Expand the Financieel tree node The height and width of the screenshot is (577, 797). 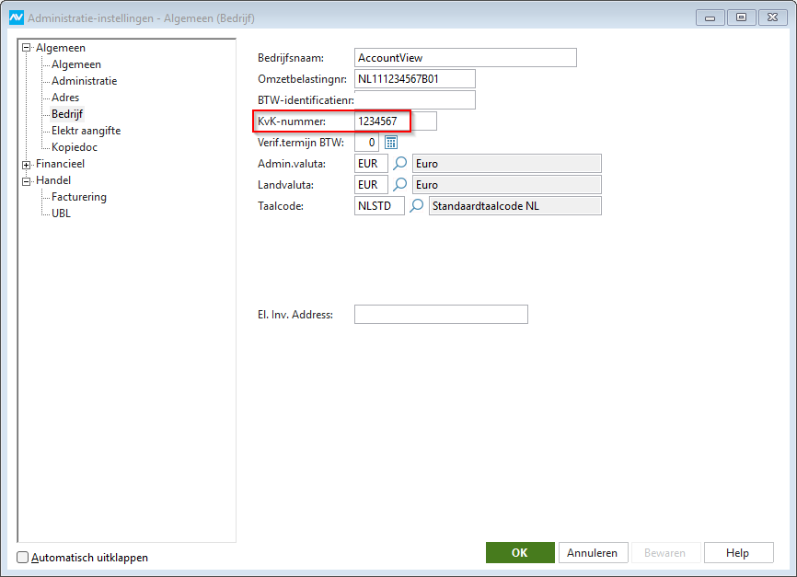point(27,164)
